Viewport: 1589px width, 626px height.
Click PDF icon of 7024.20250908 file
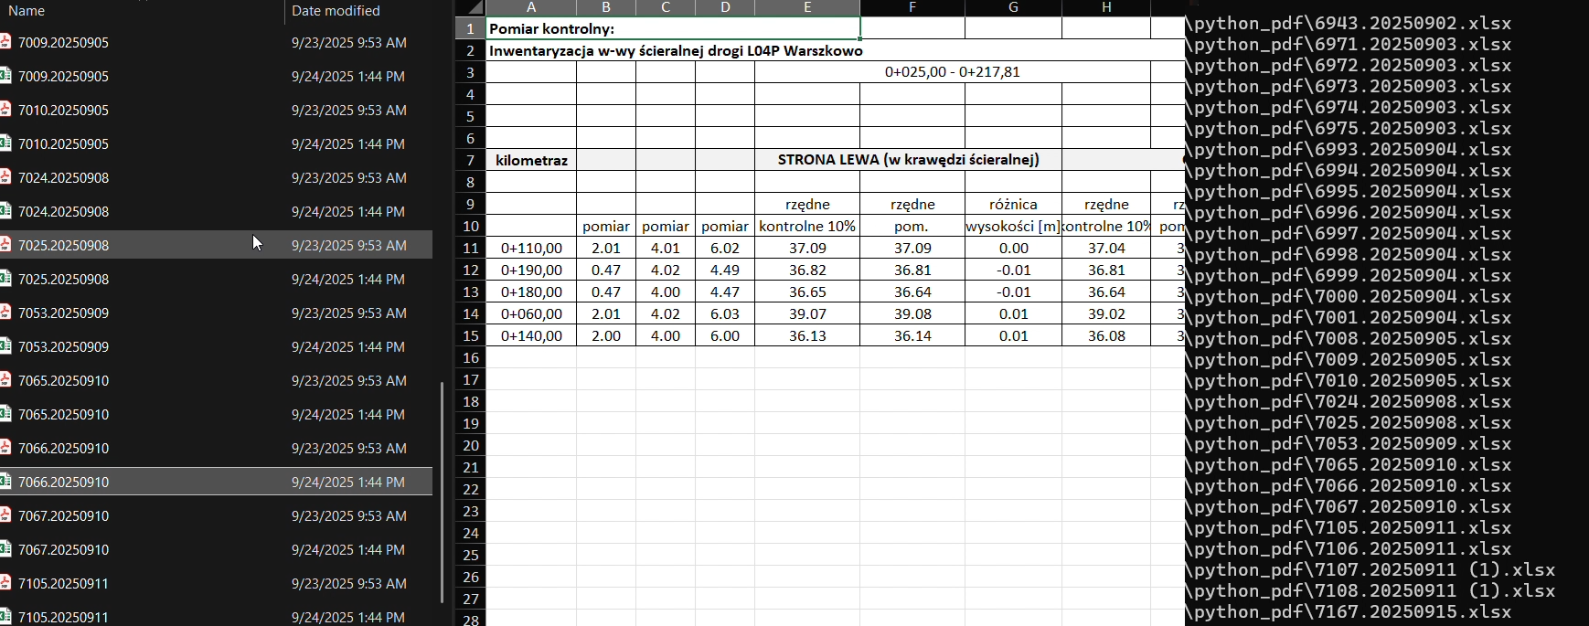5,177
